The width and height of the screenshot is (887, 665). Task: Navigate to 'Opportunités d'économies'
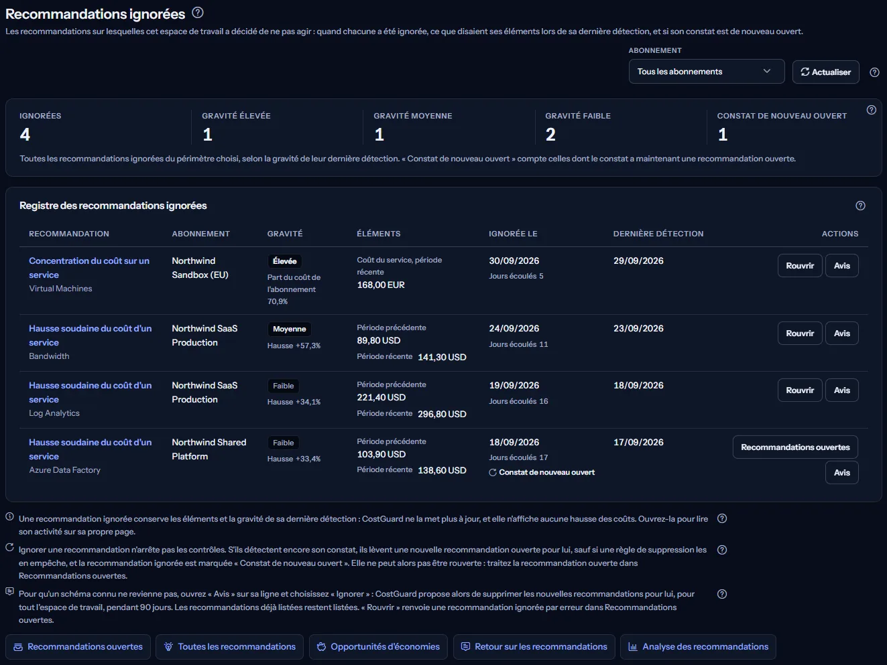[378, 647]
